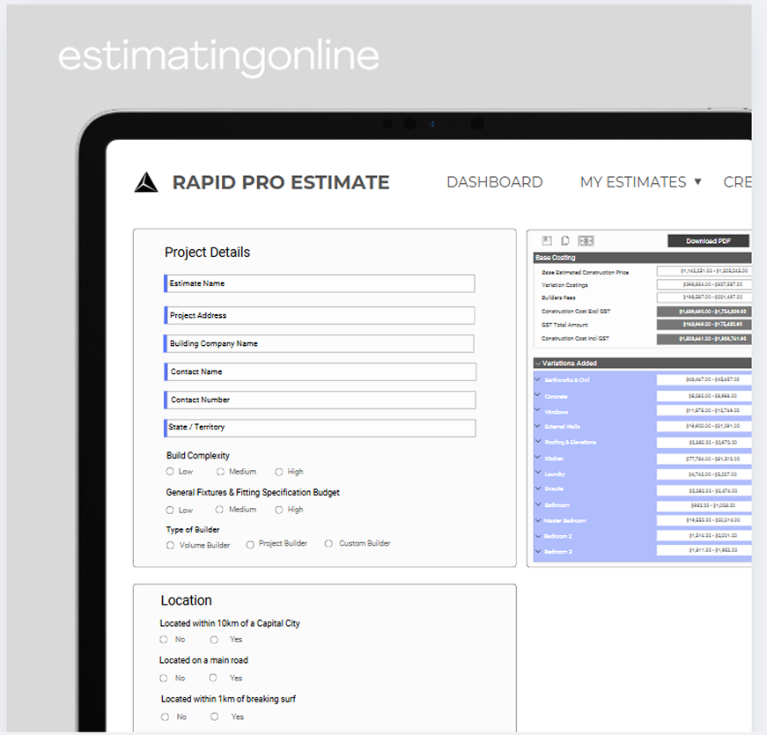Click the Rapid Pro Estimate triangle logo
This screenshot has width=767, height=735.
146,182
